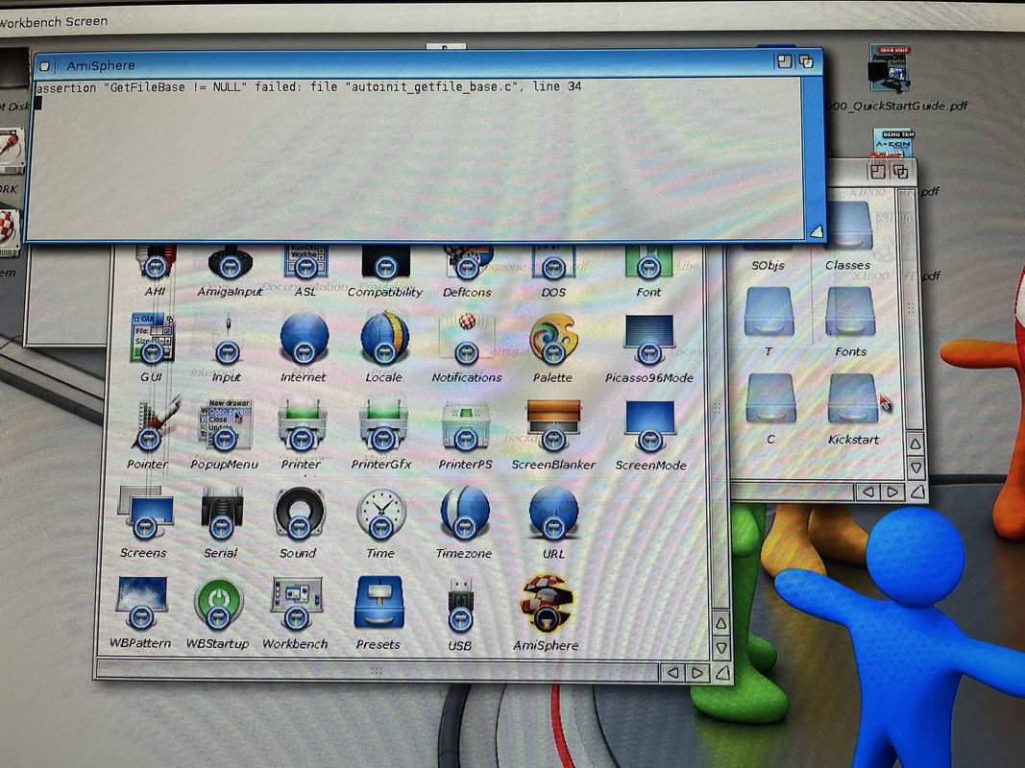Open the SObjs drawer in back window

pos(768,265)
